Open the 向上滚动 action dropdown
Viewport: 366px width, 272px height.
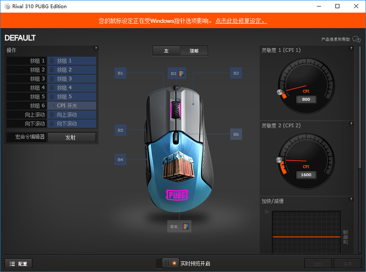pyautogui.click(x=72, y=114)
